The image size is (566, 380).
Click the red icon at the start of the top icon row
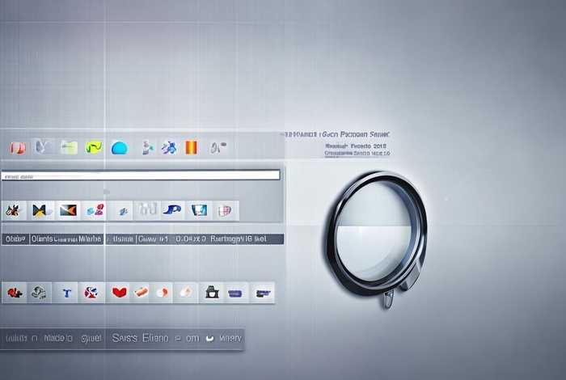(x=17, y=147)
